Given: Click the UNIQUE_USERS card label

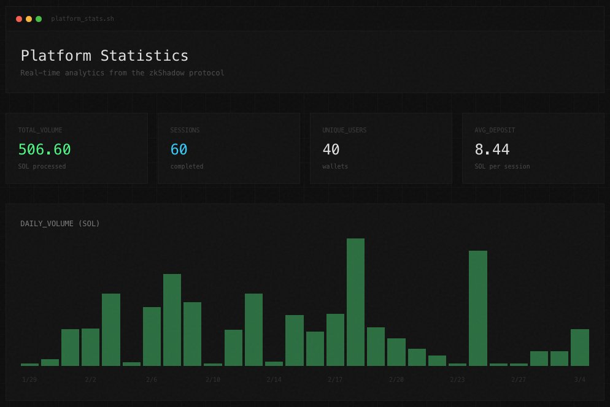Looking at the screenshot, I should 344,130.
